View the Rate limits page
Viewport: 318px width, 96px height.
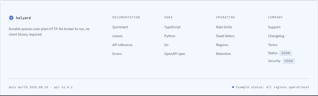224,27
